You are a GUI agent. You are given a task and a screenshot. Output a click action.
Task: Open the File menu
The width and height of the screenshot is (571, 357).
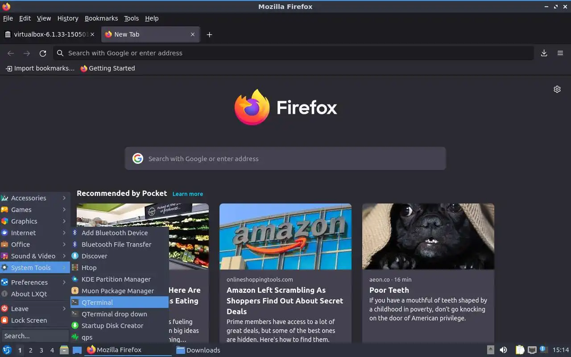8,18
